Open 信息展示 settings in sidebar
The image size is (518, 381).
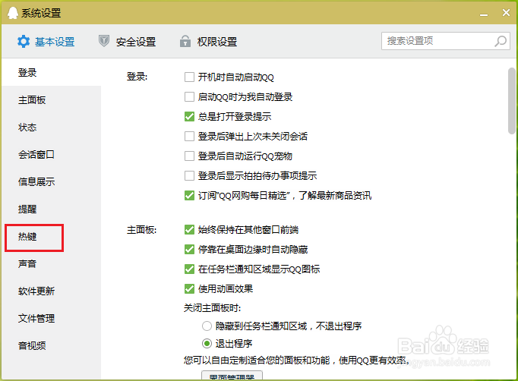coord(51,181)
